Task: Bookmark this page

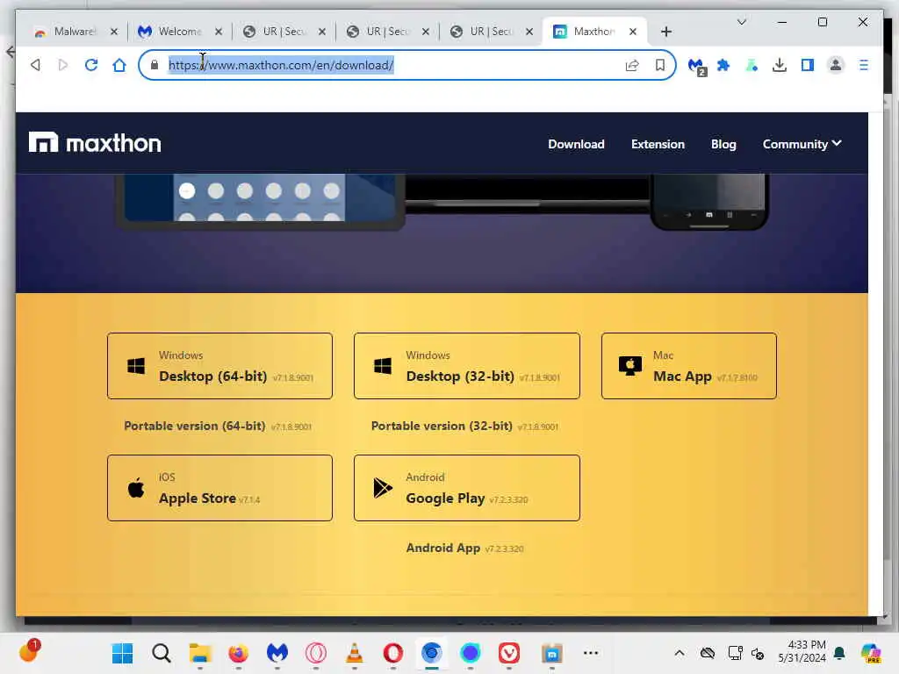Action: coord(660,65)
